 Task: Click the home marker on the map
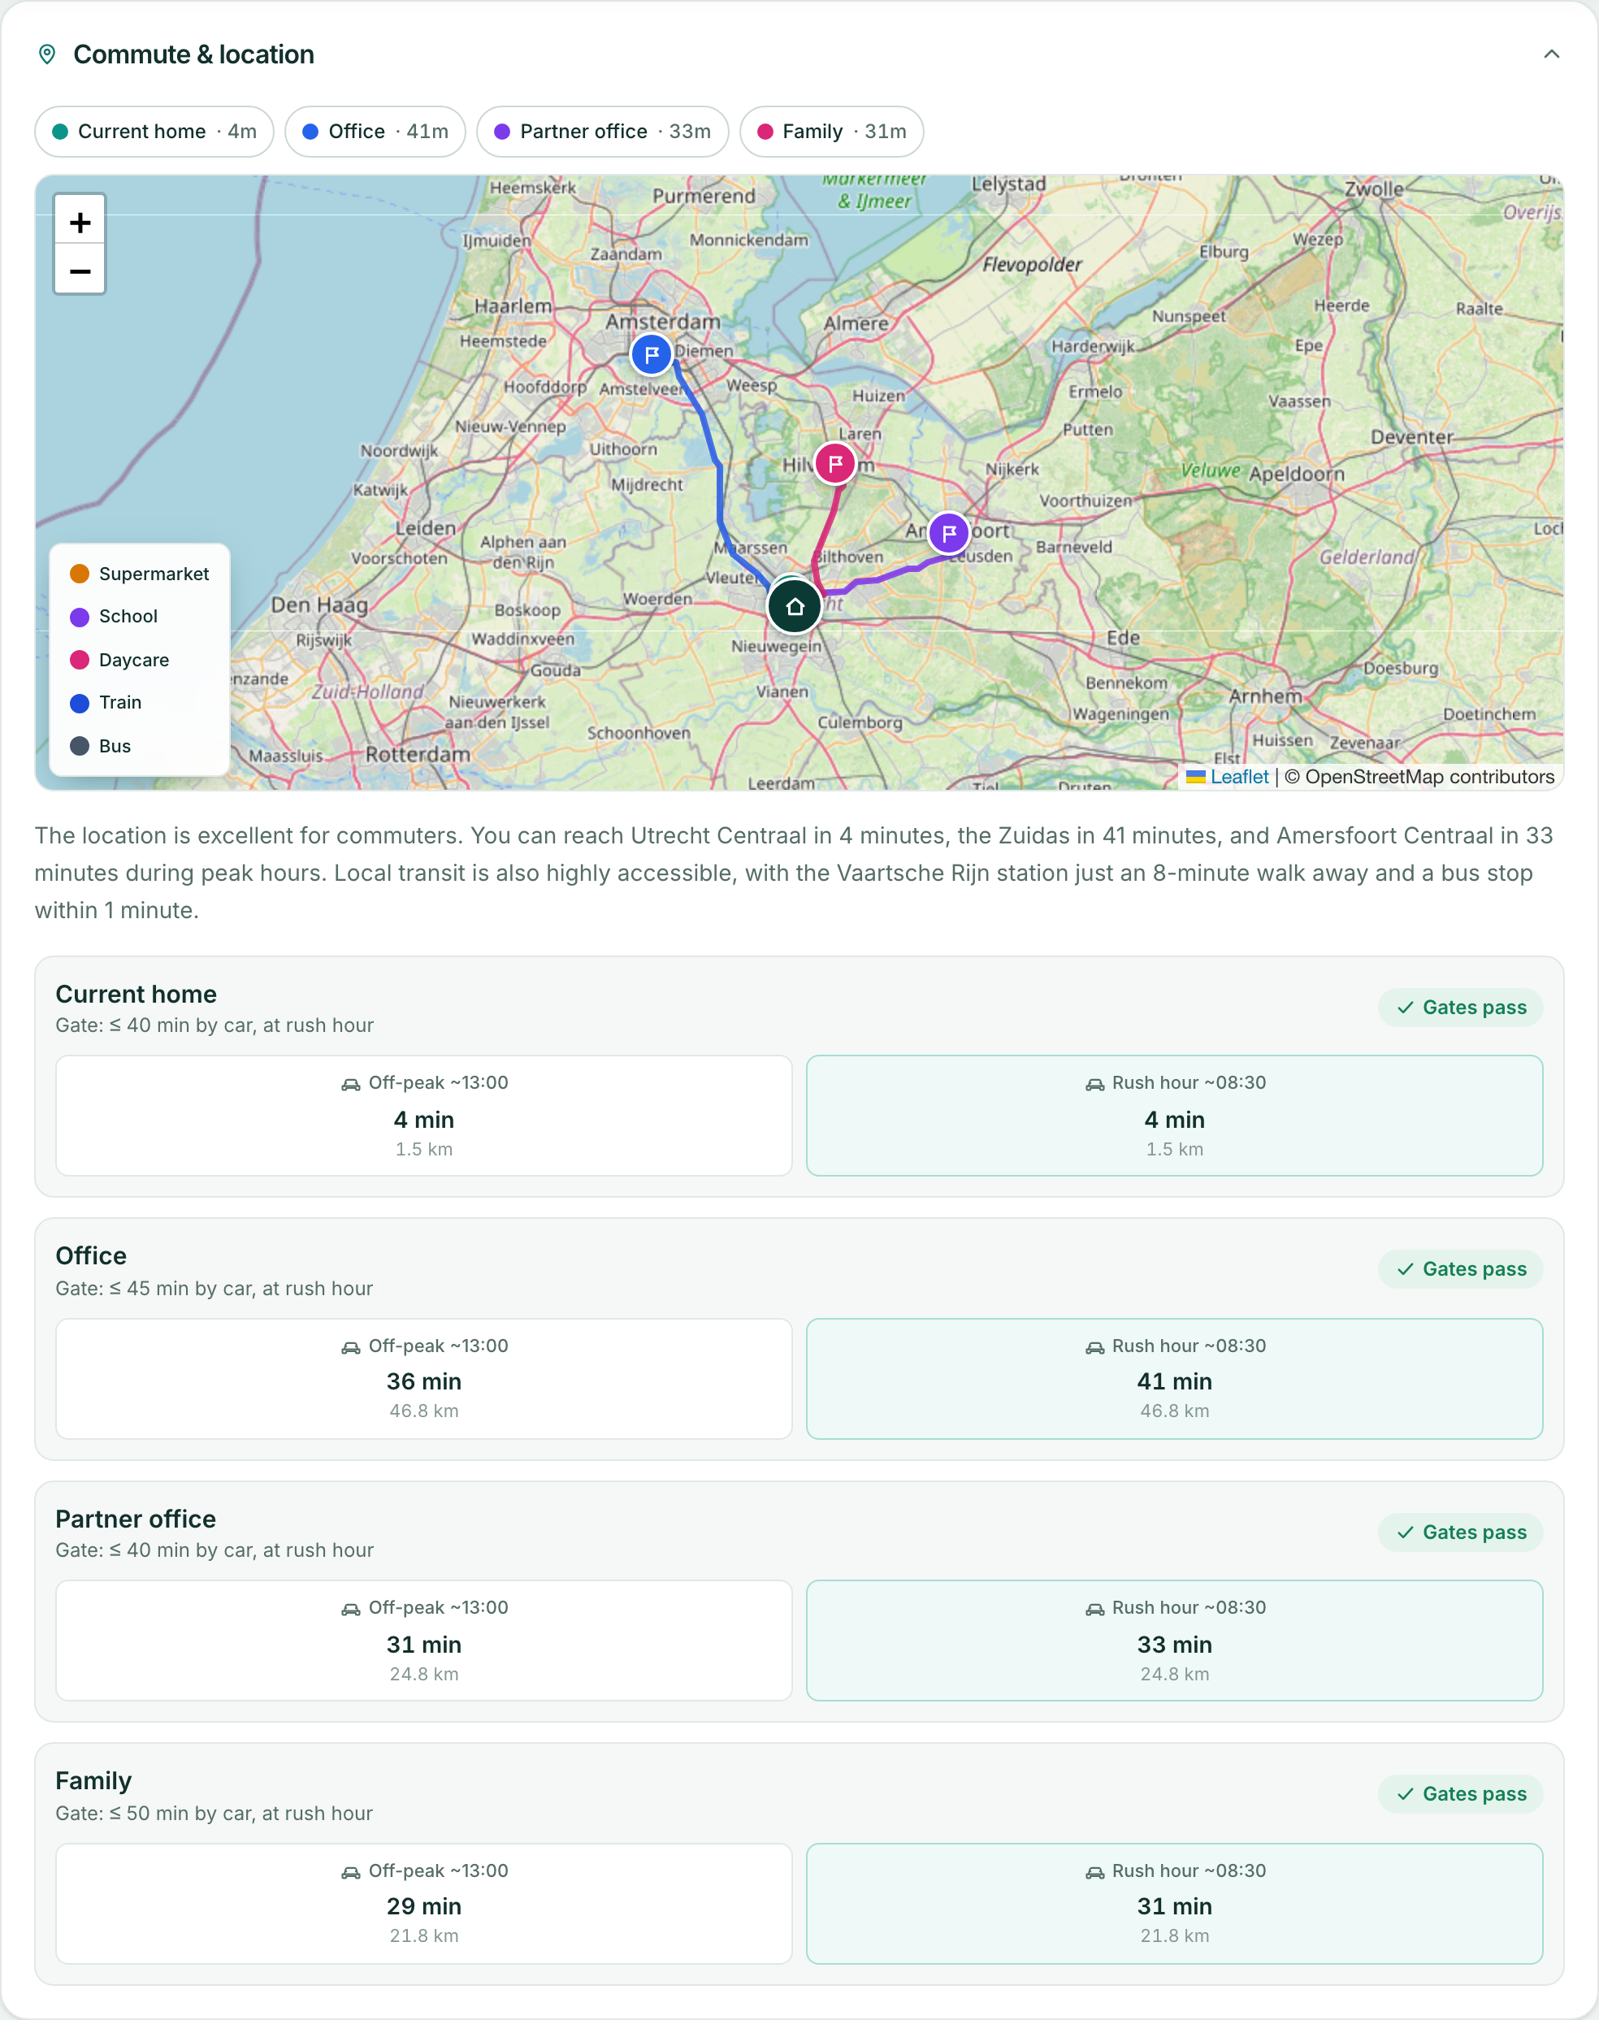(x=795, y=606)
